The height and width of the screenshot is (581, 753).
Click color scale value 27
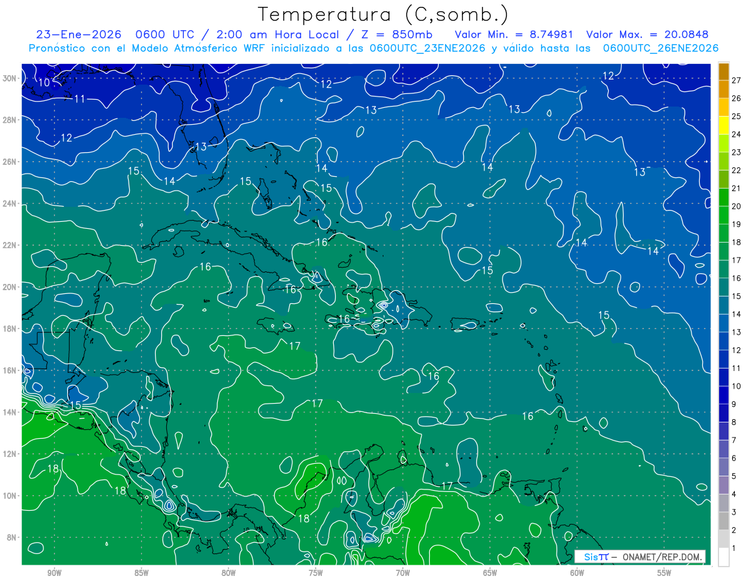[737, 80]
